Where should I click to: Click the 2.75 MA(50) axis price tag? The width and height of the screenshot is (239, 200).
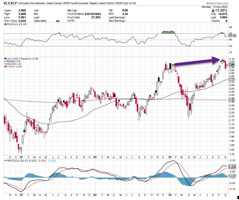click(231, 79)
